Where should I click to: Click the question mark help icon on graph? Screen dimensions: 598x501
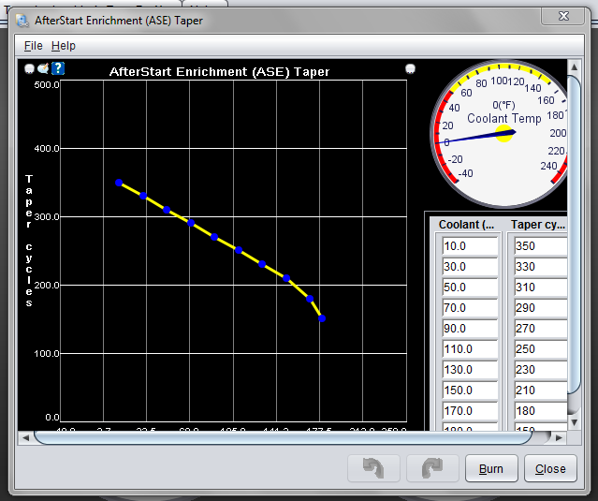(58, 68)
